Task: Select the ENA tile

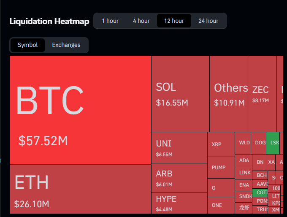Action: [x=244, y=185]
